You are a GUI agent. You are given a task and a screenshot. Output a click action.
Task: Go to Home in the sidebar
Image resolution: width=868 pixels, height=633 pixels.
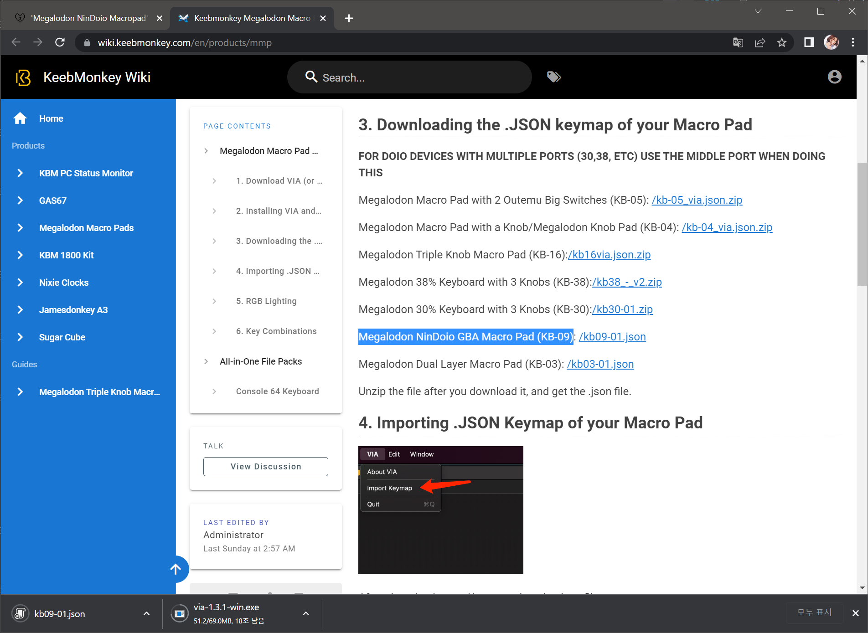point(88,118)
